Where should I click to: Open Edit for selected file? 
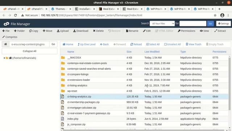point(147,31)
